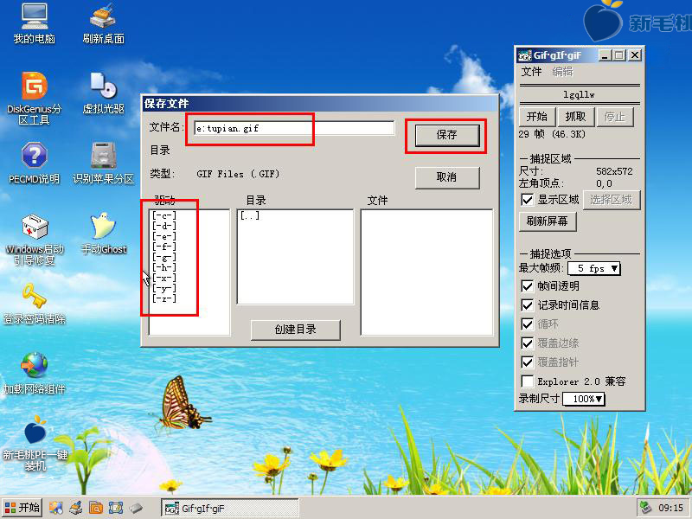Select drive [-e-] in the list
The width and height of the screenshot is (692, 519).
163,236
